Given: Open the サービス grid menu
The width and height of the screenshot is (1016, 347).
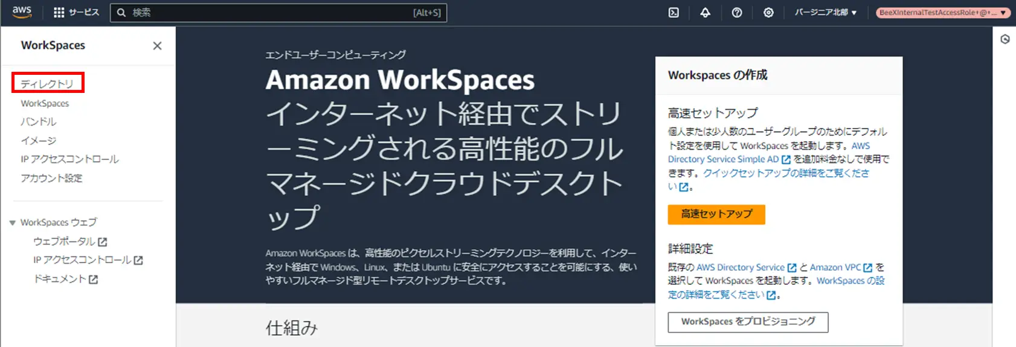Looking at the screenshot, I should [x=76, y=12].
